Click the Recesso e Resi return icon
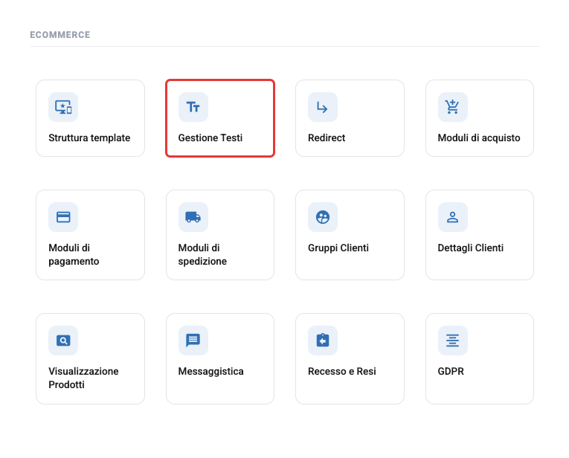Screen dimensions: 569x458 [x=323, y=340]
